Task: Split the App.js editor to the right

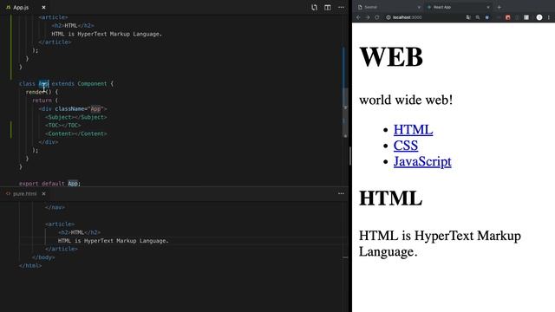Action: tap(328, 8)
